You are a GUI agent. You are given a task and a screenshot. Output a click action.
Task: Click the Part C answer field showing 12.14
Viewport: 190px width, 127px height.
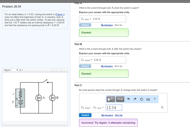click(114, 108)
